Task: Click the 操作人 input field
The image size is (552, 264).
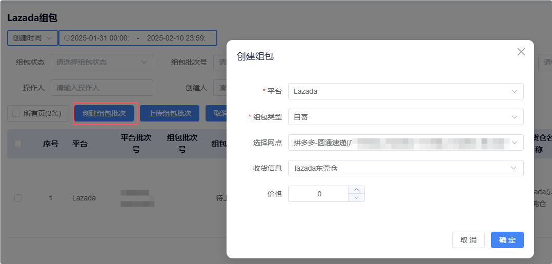Action: click(101, 88)
